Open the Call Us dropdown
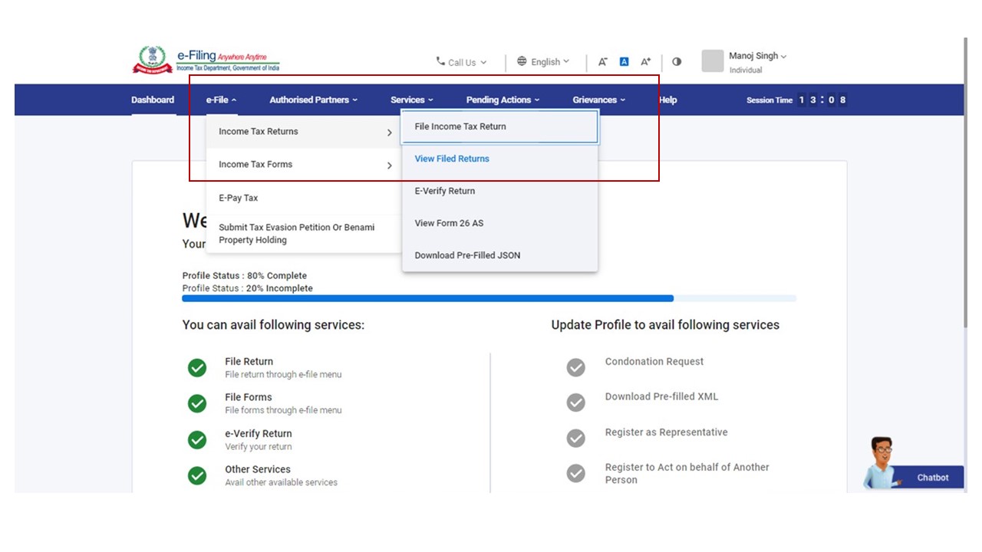This screenshot has width=982, height=552. coord(461,62)
